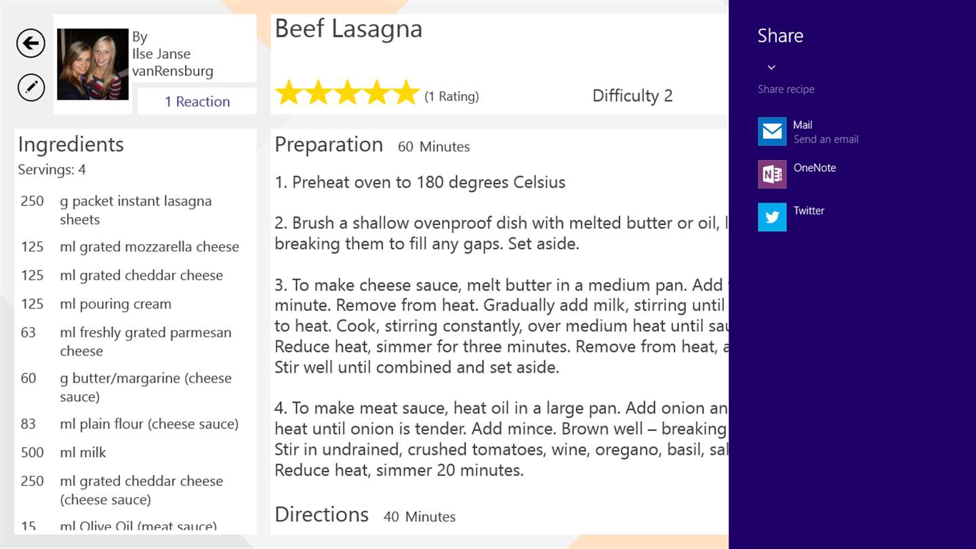Click the Mail app envelope icon

772,131
